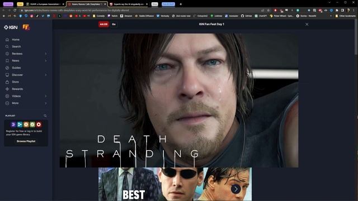Click the Rewards icon in the sidebar

coord(7,89)
